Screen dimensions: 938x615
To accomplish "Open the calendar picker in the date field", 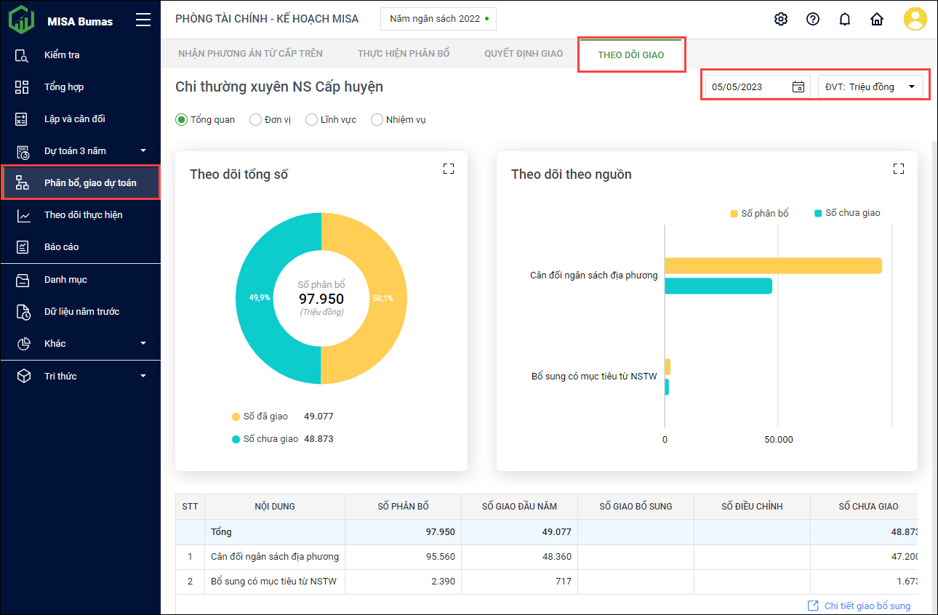I will pos(798,87).
